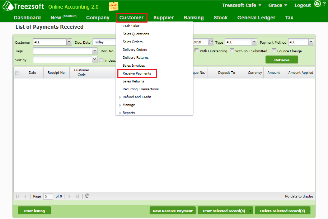Tick the select-all checkbox in the table header
Screen dimensions: 328x219
(x=17, y=73)
